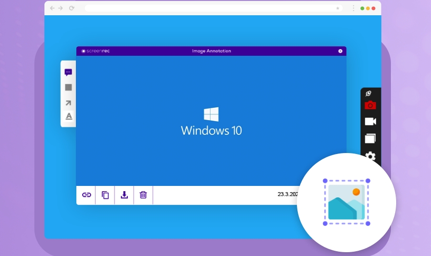Bookmark the page with star icon
Screen dimensions: 431x256
click(x=338, y=8)
